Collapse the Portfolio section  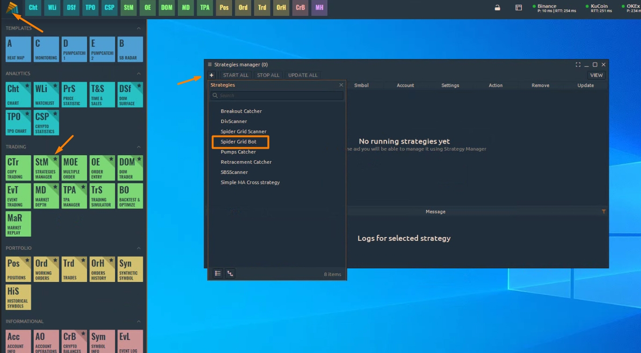[138, 248]
